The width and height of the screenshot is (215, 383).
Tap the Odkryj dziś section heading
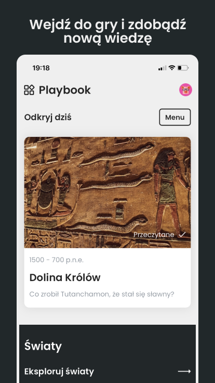(48, 117)
